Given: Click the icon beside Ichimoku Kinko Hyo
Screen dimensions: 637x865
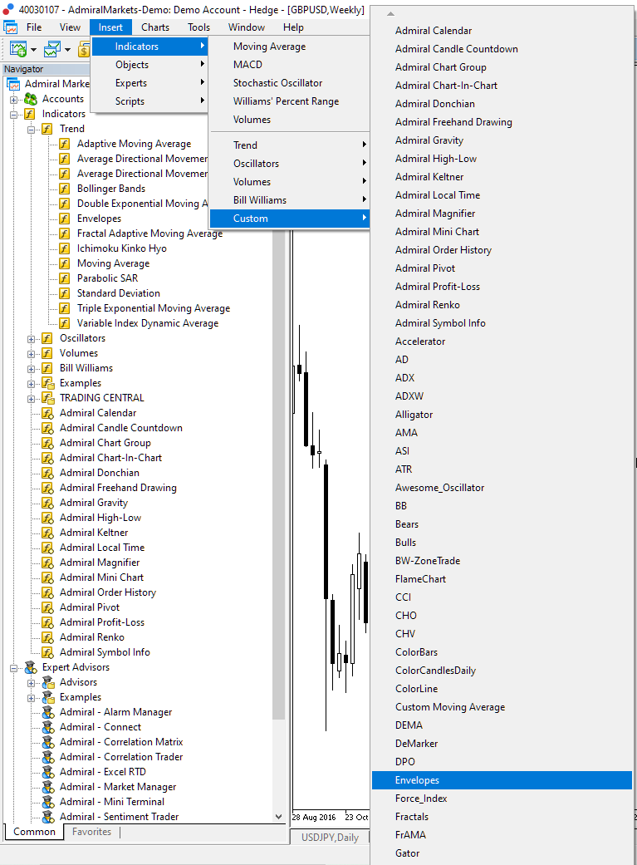Looking at the screenshot, I should click(x=65, y=248).
